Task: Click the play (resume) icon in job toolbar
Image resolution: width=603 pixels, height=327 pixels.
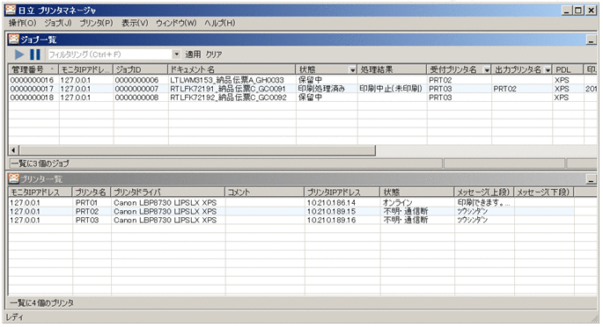Action: click(x=19, y=54)
